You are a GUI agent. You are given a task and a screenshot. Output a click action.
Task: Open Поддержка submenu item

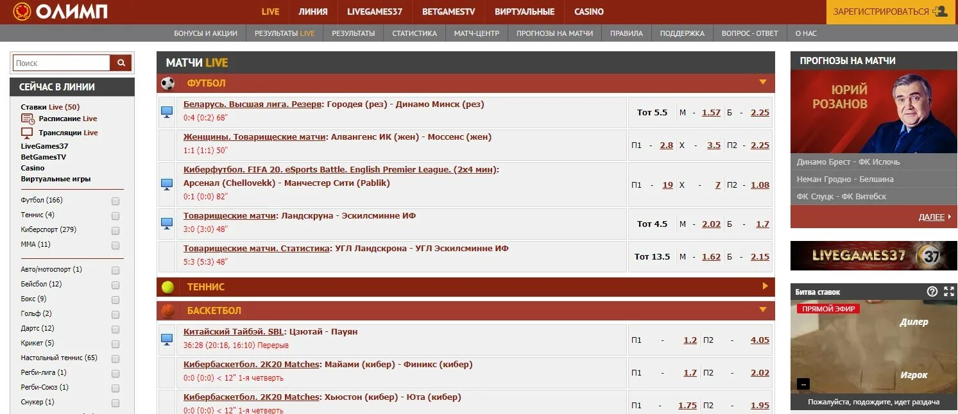tap(682, 33)
